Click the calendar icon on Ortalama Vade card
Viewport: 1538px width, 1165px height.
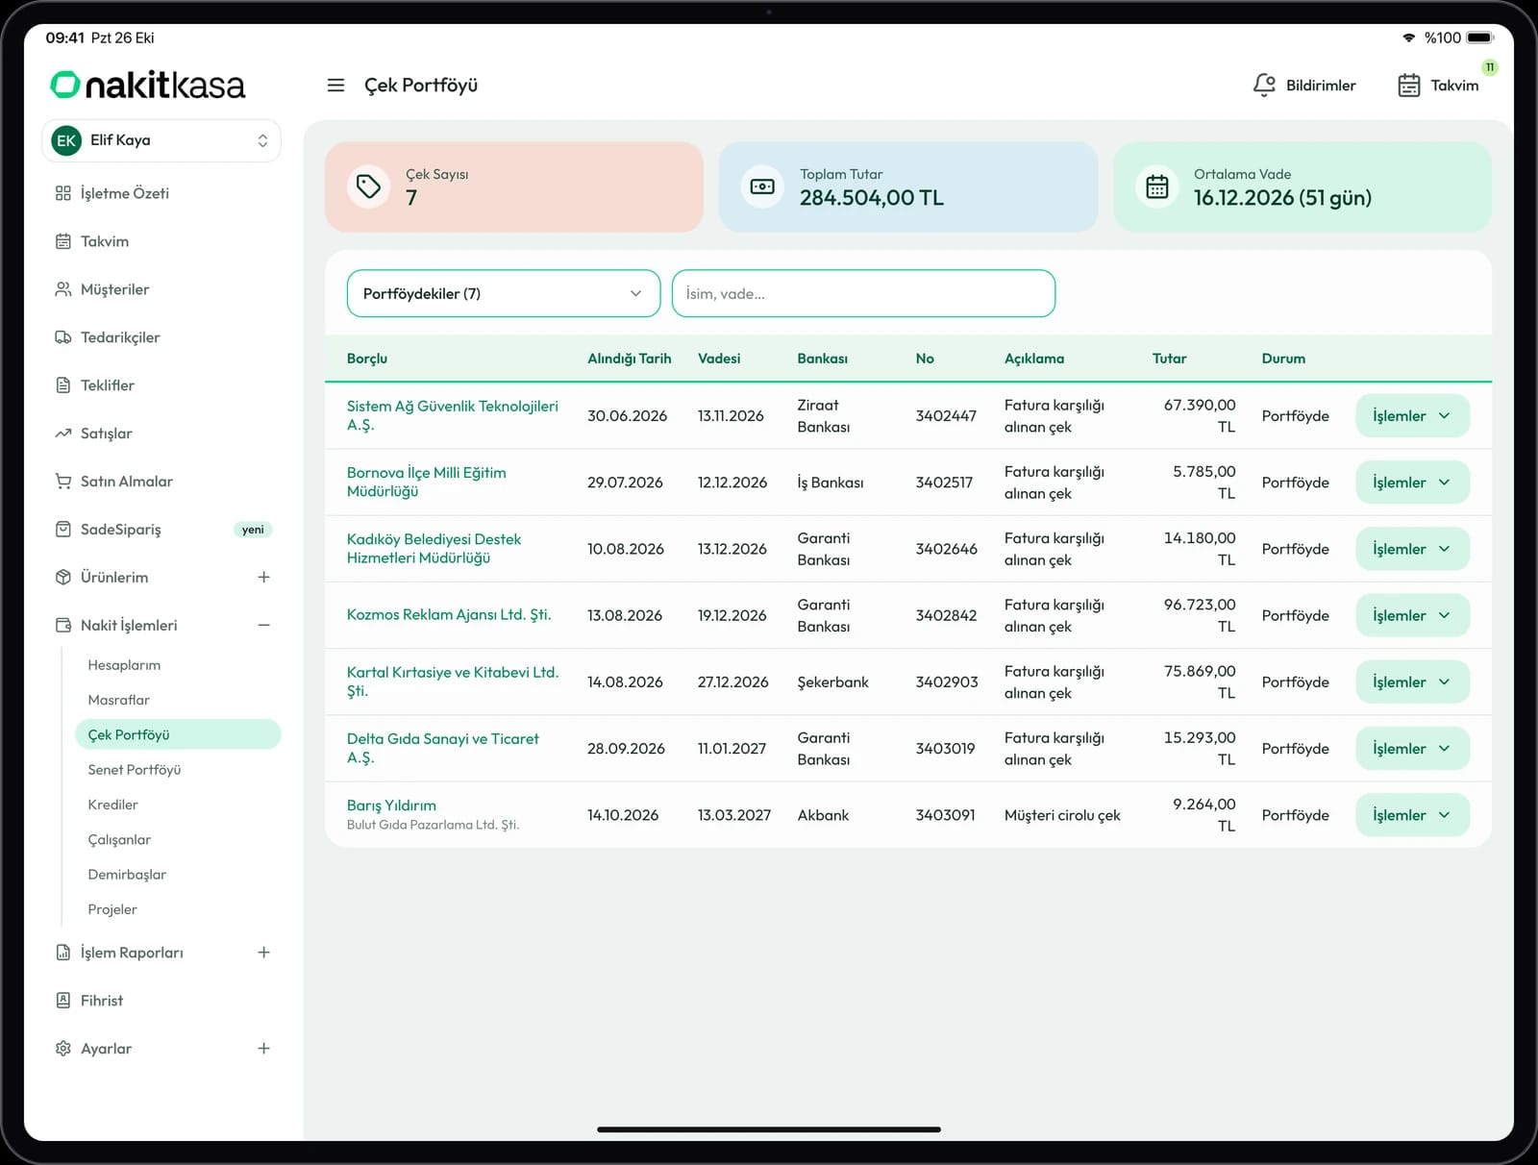click(1157, 186)
